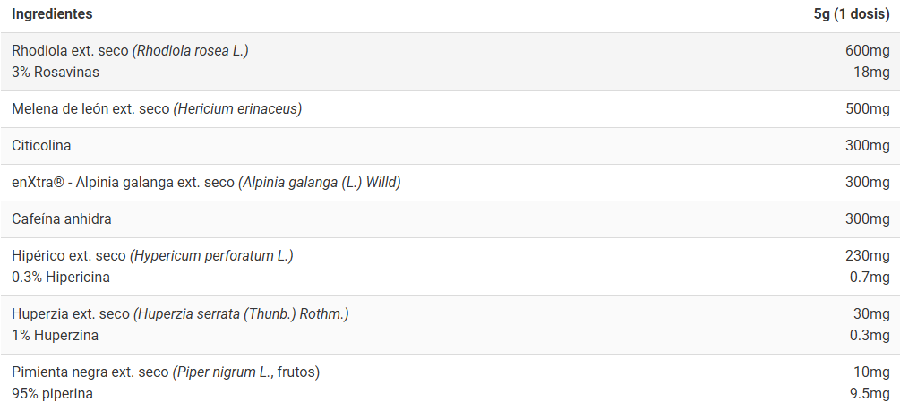Click the 0.3% Hipericina text
Image resolution: width=900 pixels, height=411 pixels.
tap(61, 277)
